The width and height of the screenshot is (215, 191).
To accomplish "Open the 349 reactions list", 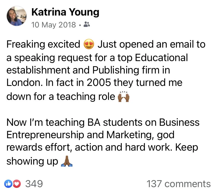I will pyautogui.click(x=34, y=184).
